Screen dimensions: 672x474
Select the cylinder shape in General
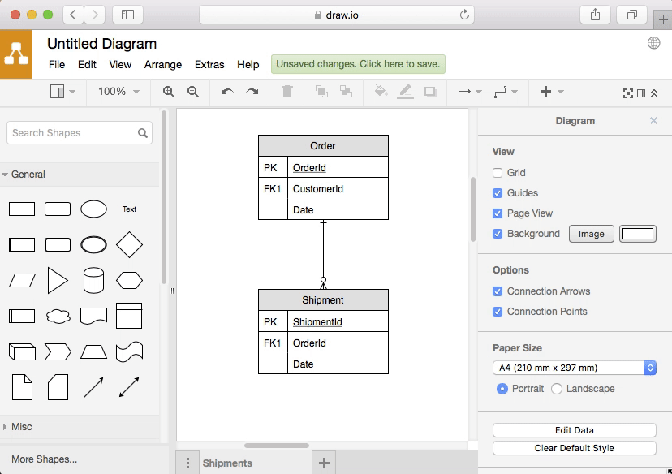[x=93, y=281]
